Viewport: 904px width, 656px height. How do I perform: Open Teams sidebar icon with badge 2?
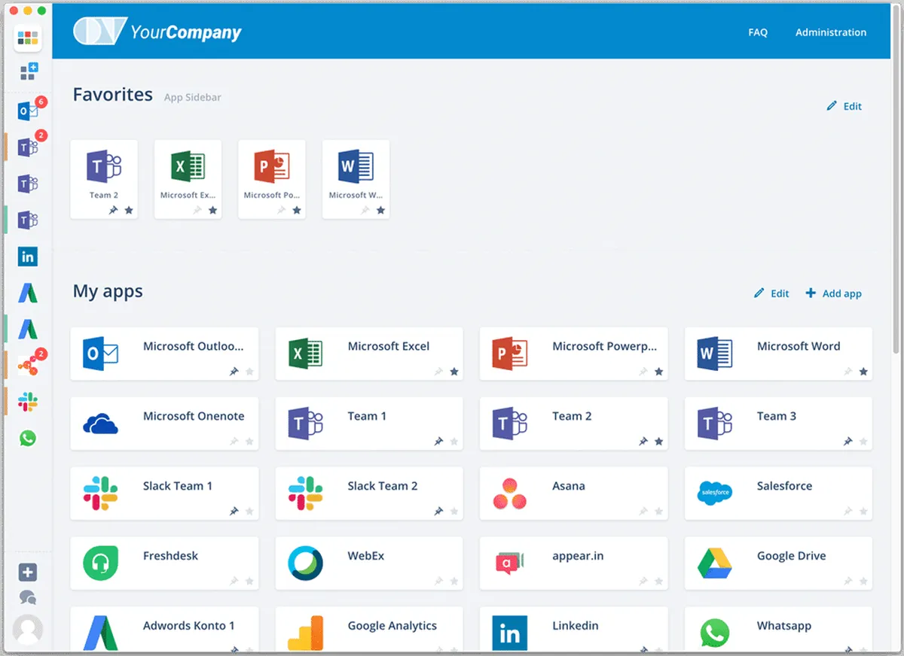(x=28, y=147)
